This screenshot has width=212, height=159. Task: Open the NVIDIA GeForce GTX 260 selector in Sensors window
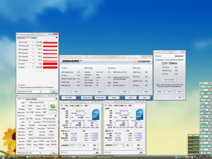(x=29, y=91)
